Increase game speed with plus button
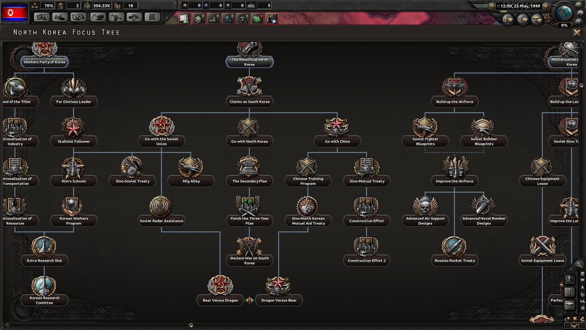This screenshot has width=586, height=330. tap(546, 6)
